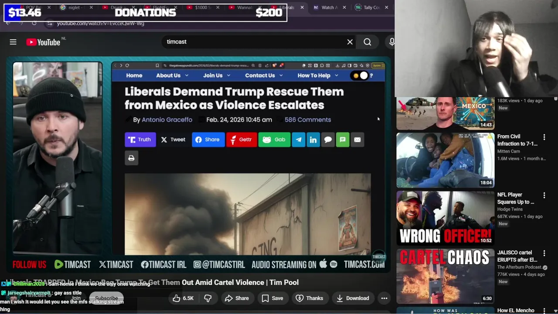Clear the 'timcast' search text with X
This screenshot has width=558, height=314.
pyautogui.click(x=350, y=42)
